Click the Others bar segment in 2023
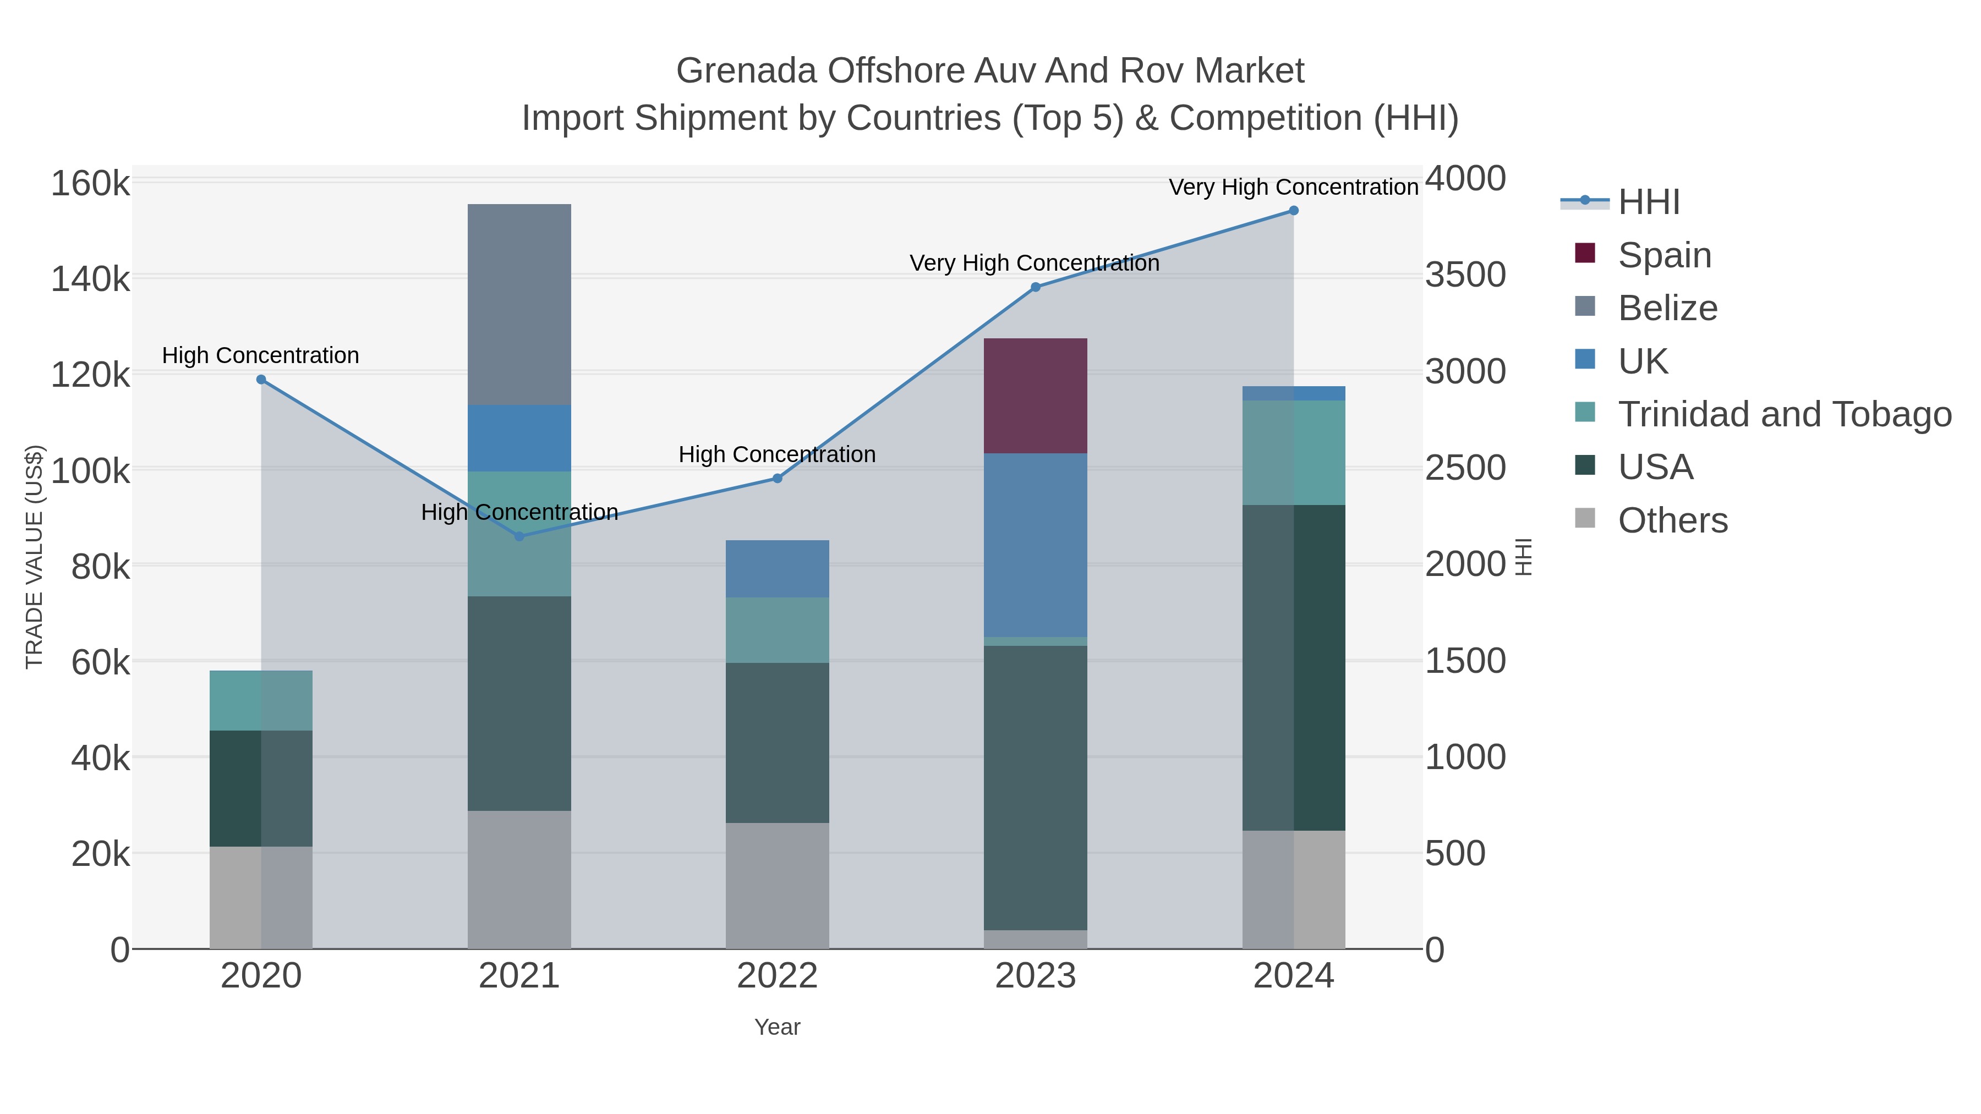The width and height of the screenshot is (1981, 1114). (x=1035, y=940)
